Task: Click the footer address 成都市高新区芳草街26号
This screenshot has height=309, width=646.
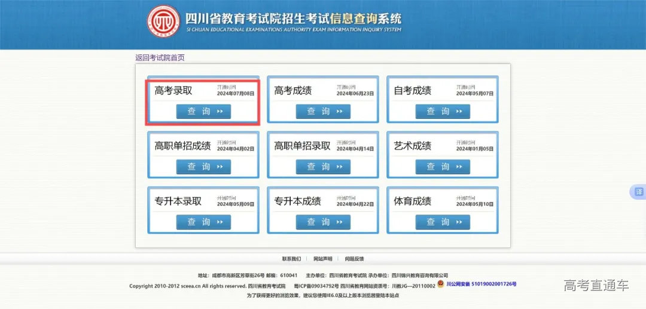Action: (x=237, y=276)
